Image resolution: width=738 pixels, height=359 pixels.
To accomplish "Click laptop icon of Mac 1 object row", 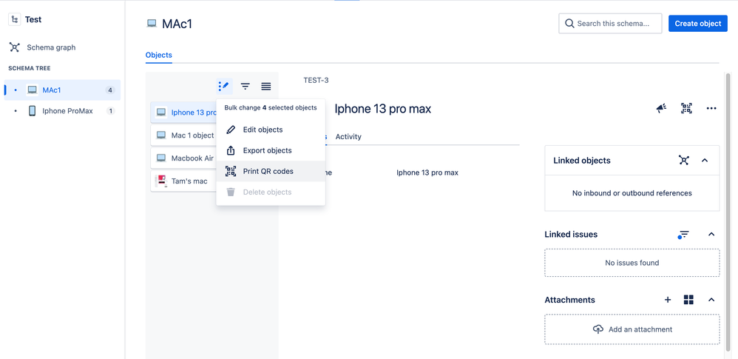I will coord(161,135).
